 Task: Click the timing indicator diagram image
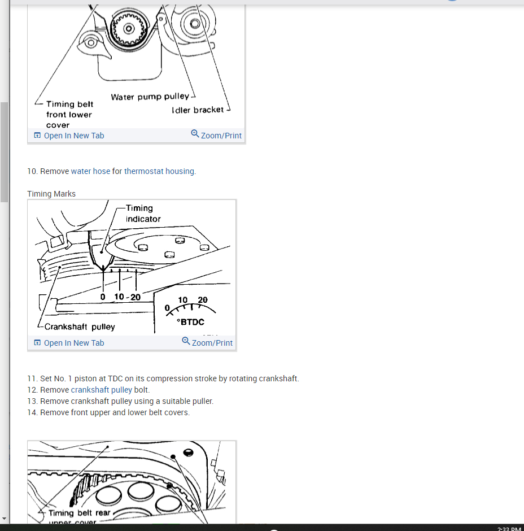[x=132, y=267]
